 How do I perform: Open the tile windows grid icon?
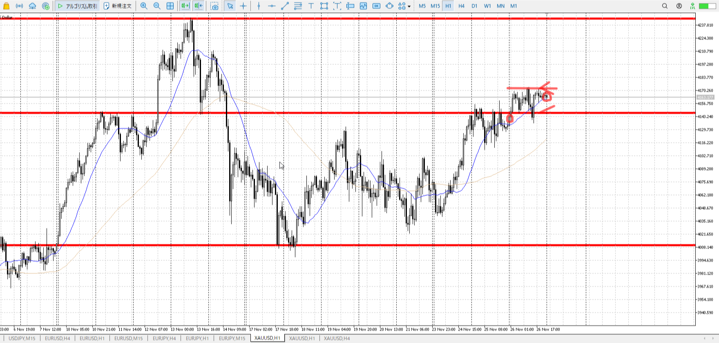(170, 6)
